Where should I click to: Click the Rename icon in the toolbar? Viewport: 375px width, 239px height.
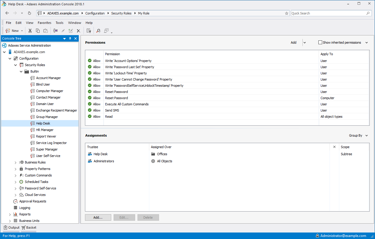coord(55,30)
